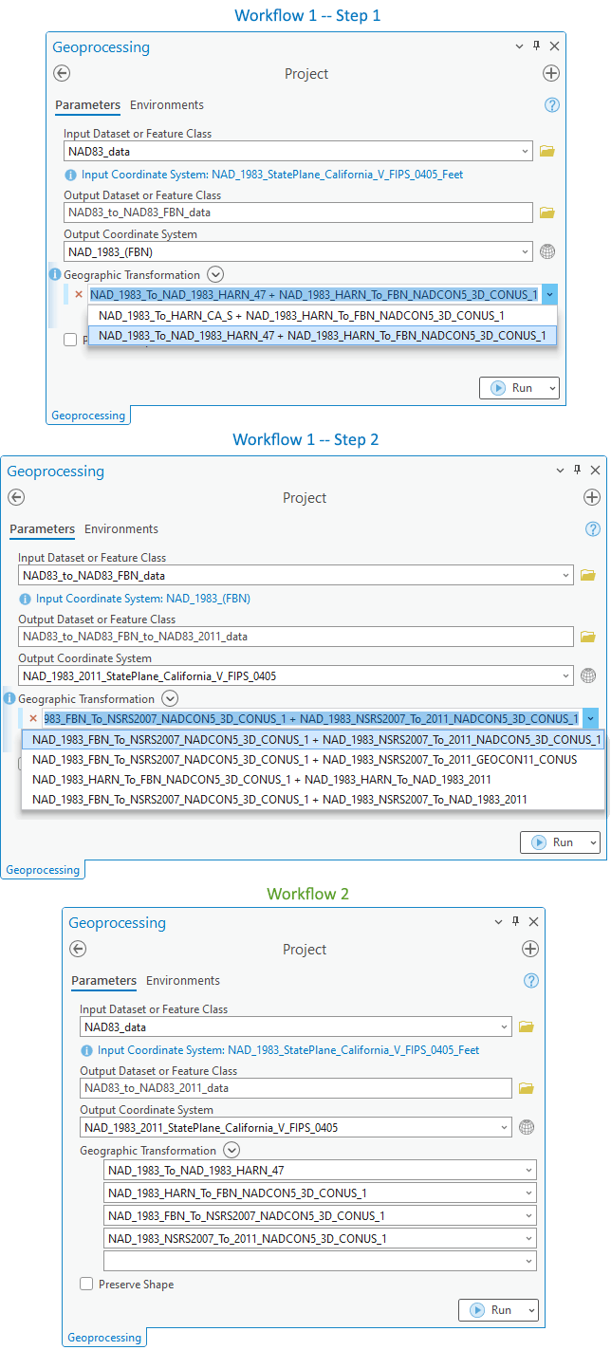Expand Geographic Transformation chevron in Workflow 2
The image size is (611, 1350).
point(231,1151)
